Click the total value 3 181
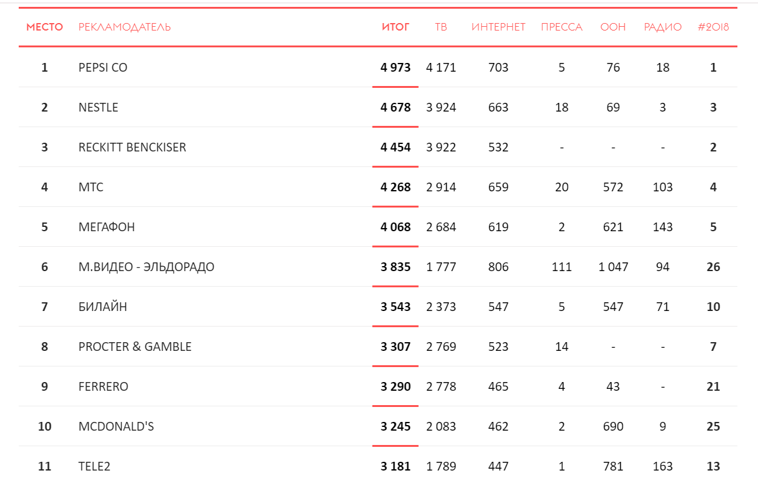Viewport: 758px width, 483px height. pyautogui.click(x=396, y=466)
